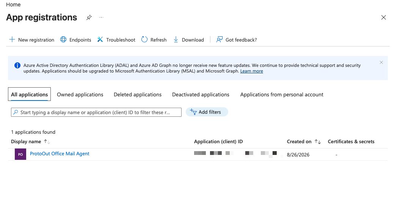The image size is (395, 198).
Task: Click the Add filters button
Action: (x=207, y=112)
